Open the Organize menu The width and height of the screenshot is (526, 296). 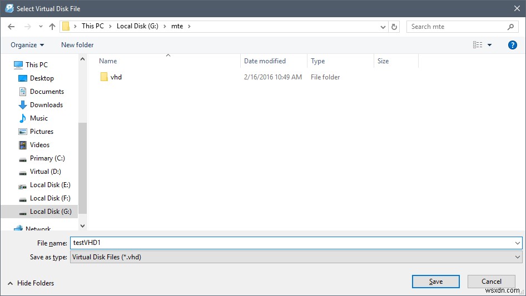point(27,45)
